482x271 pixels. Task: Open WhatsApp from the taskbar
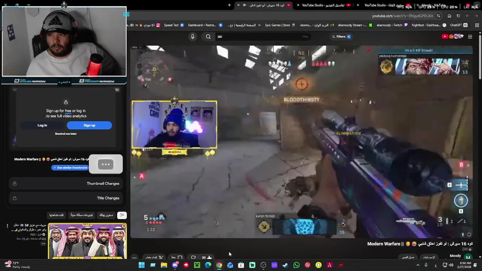coord(296,265)
